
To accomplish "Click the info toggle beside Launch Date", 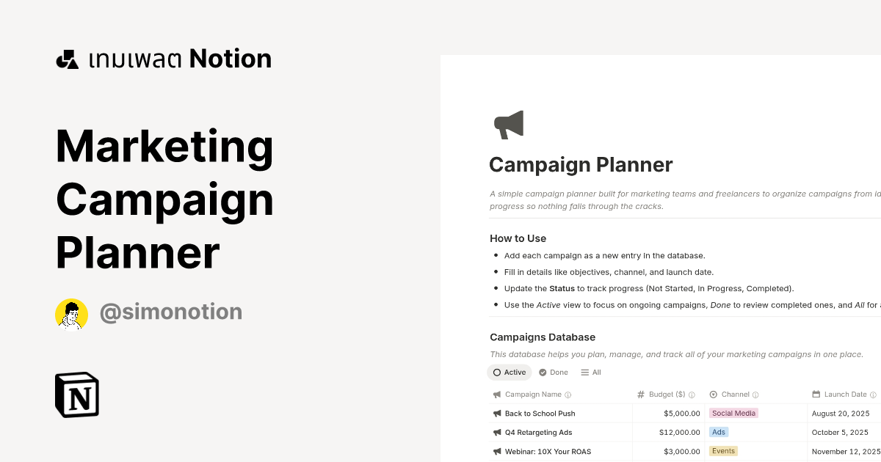I will [x=874, y=394].
